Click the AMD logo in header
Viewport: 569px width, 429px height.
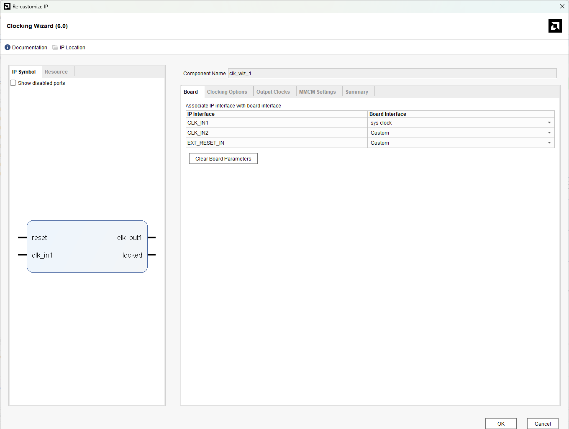[x=555, y=26]
